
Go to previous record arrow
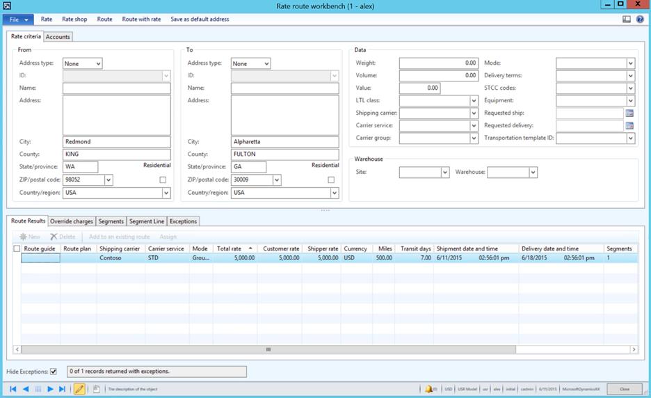pyautogui.click(x=26, y=389)
